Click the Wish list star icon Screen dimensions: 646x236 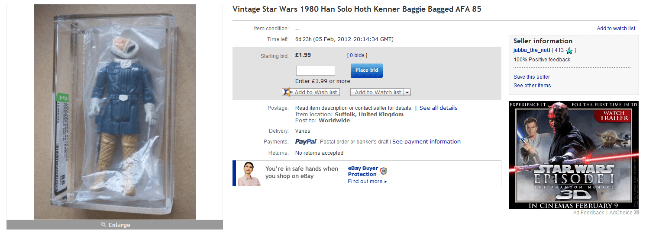287,92
